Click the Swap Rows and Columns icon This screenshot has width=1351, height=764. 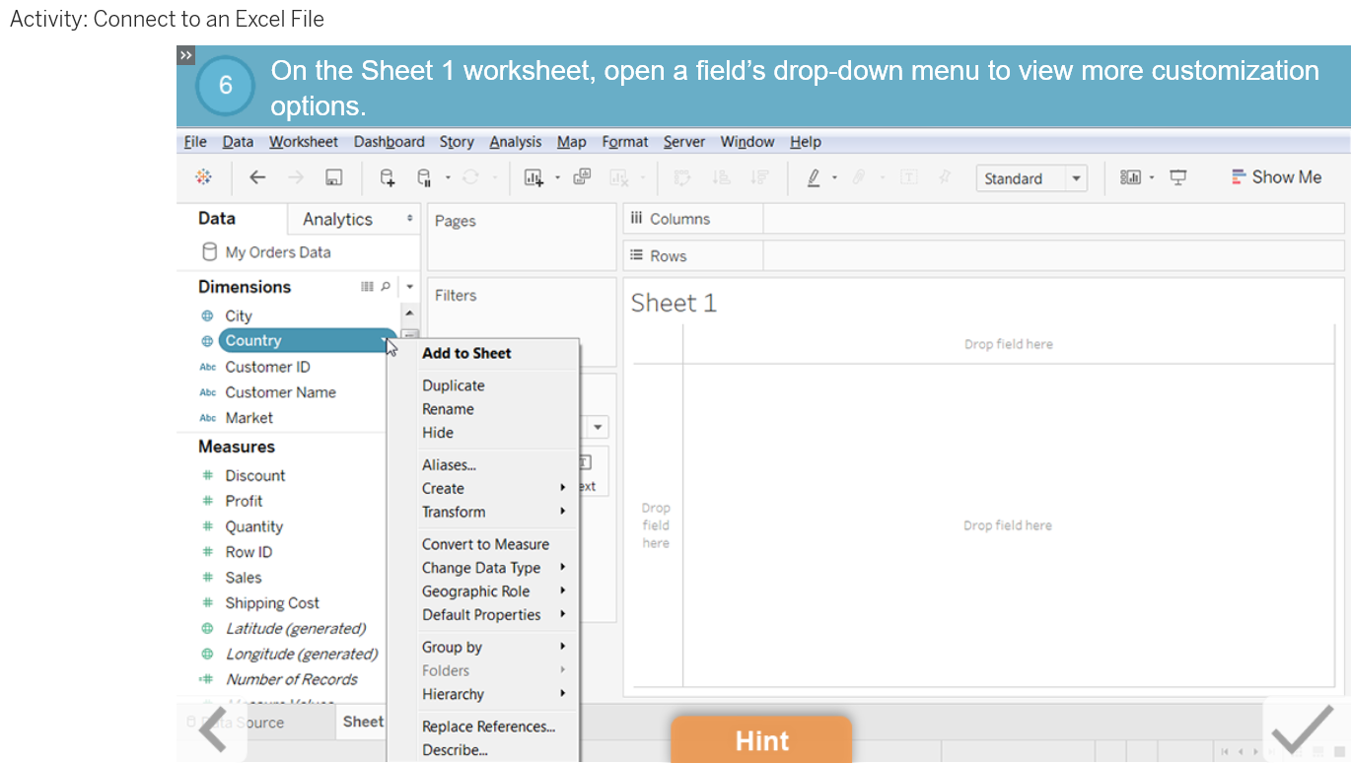point(682,177)
